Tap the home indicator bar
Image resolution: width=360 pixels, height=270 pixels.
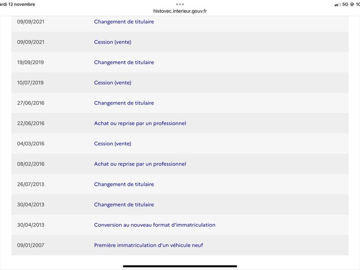[x=180, y=266]
